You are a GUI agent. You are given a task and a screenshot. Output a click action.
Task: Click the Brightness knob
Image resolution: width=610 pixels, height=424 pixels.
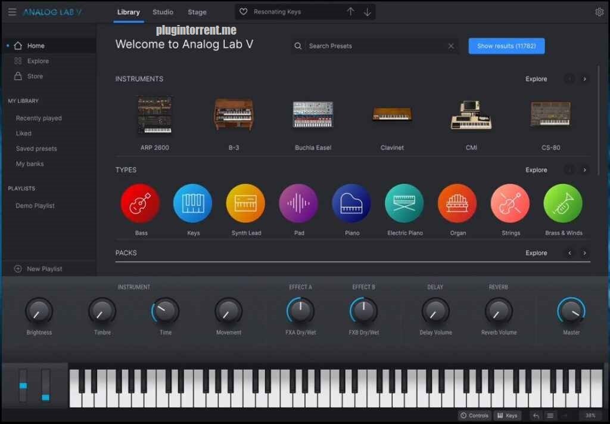tap(39, 311)
